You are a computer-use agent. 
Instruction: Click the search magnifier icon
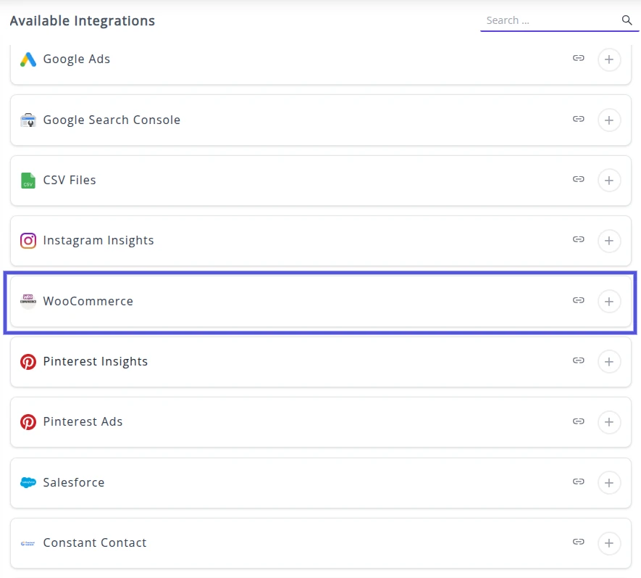627,20
